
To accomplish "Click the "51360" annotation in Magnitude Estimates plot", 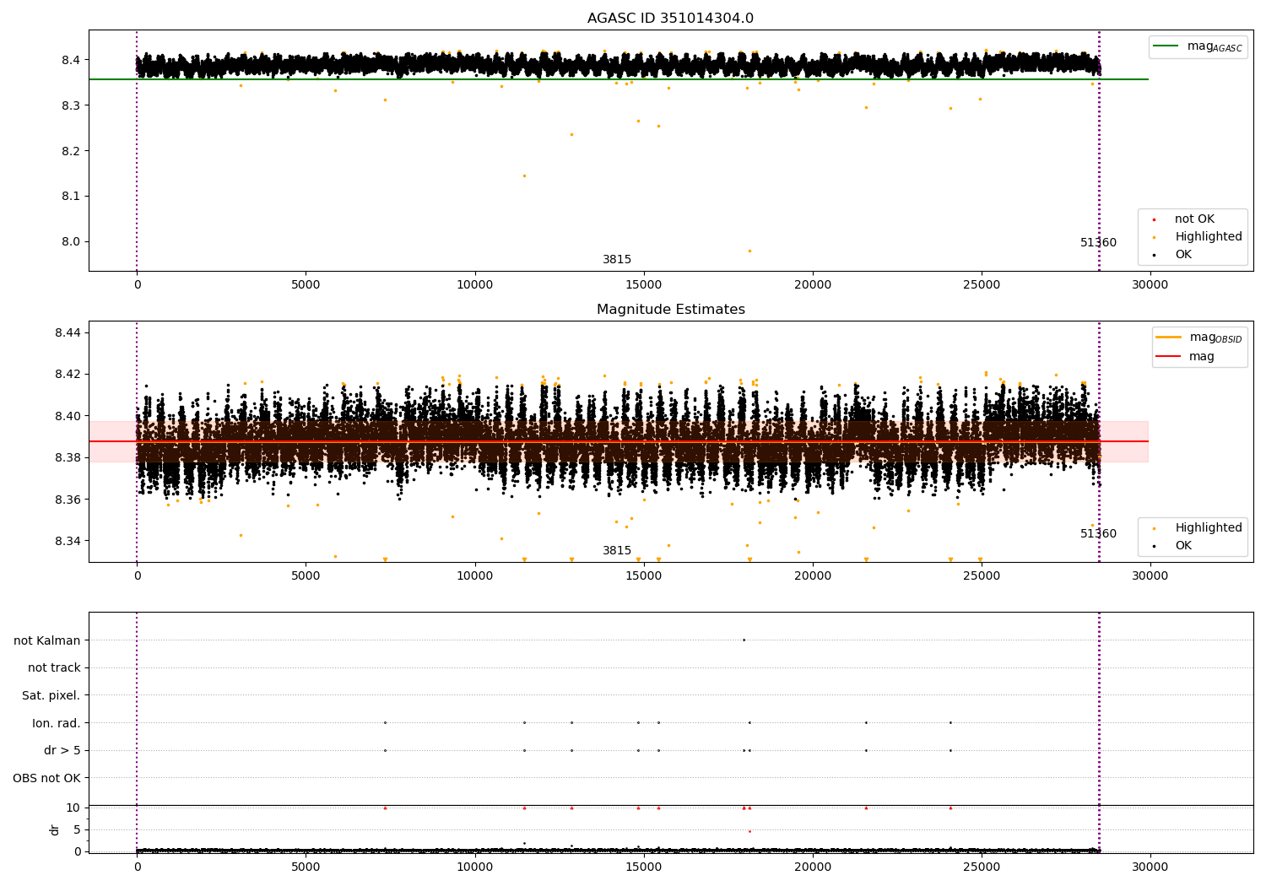I will 1098,534.
